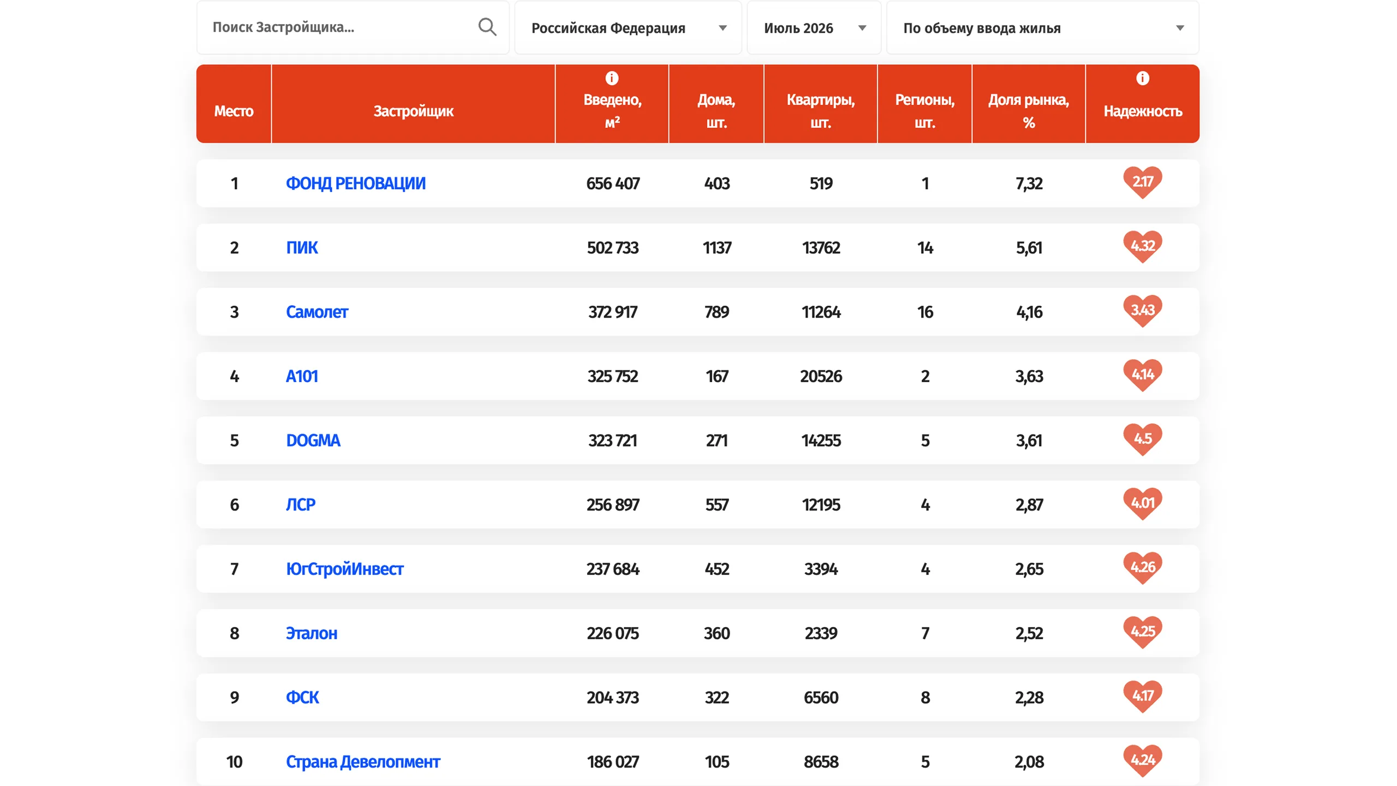Click the search magnifier icon
Viewport: 1397px width, 786px height.
tap(487, 27)
